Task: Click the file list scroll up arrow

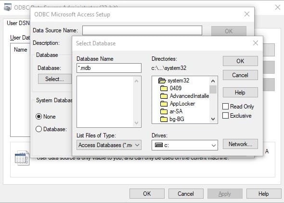Action: [x=137, y=81]
